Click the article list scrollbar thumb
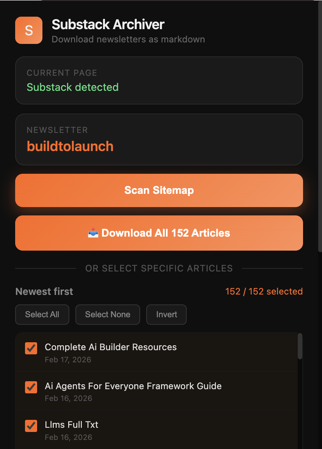Viewport: 322px width, 449px height. [300, 346]
